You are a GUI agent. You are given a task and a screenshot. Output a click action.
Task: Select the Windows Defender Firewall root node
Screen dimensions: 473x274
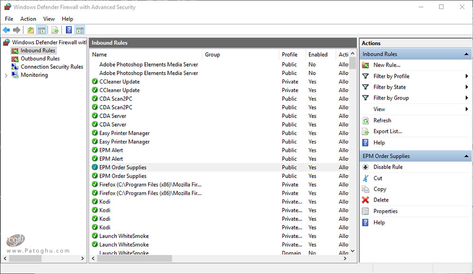(49, 42)
